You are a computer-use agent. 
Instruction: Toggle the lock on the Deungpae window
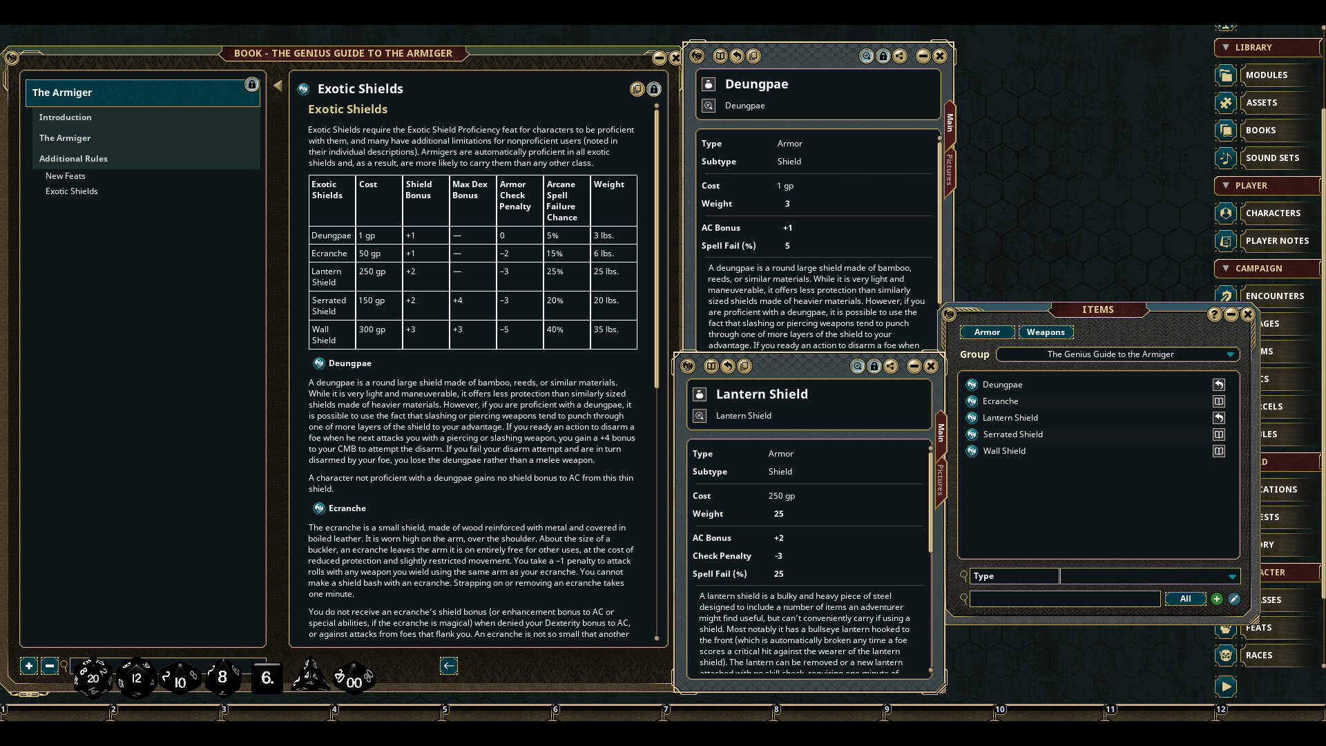(884, 56)
